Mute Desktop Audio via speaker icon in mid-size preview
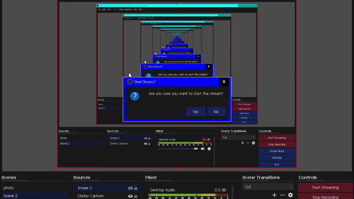Screen dimensions: 354x199 click(x=203, y=149)
